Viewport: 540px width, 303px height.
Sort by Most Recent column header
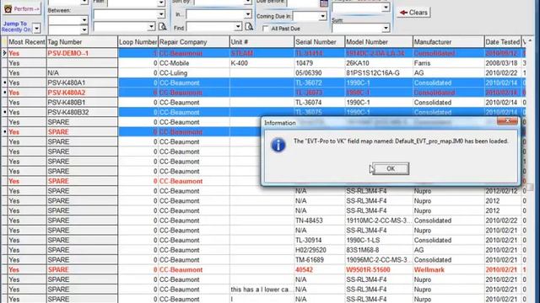26,42
